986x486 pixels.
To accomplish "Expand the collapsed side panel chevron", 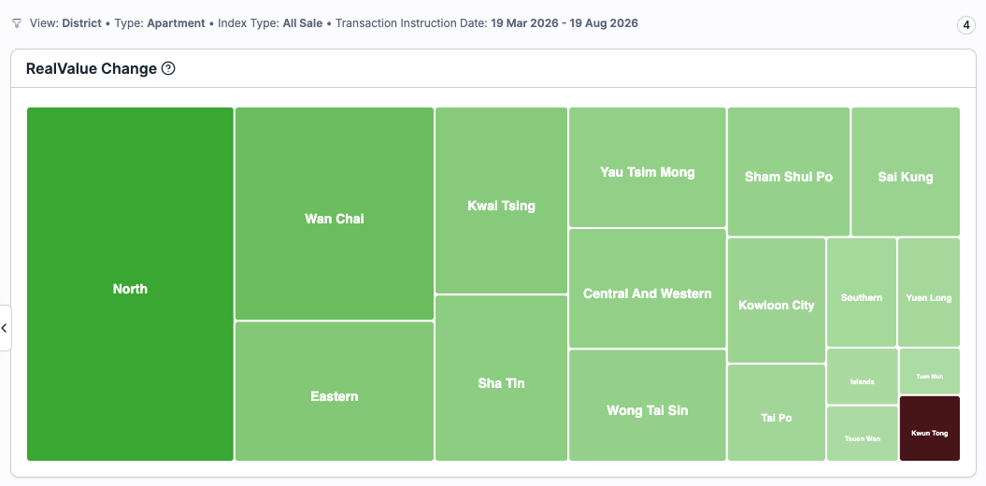I will coord(5,327).
